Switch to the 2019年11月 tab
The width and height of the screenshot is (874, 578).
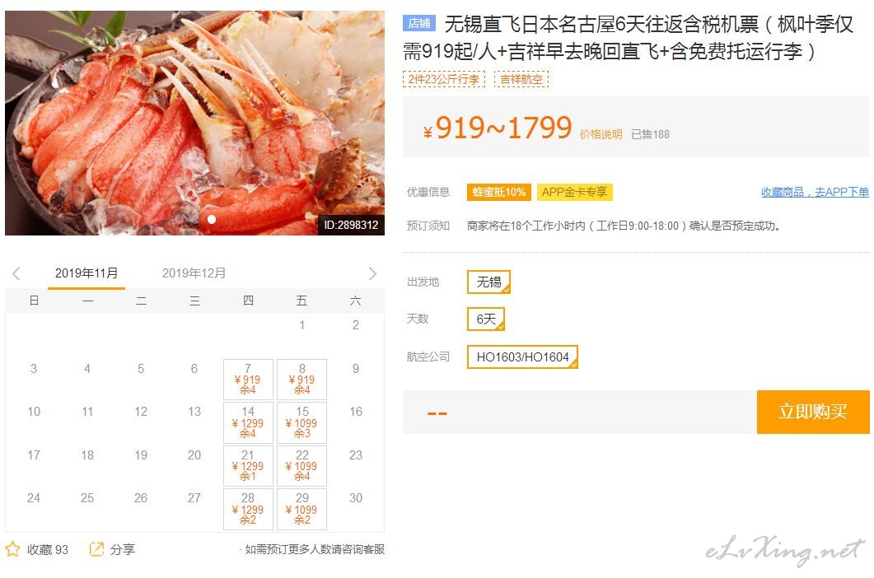coord(86,273)
